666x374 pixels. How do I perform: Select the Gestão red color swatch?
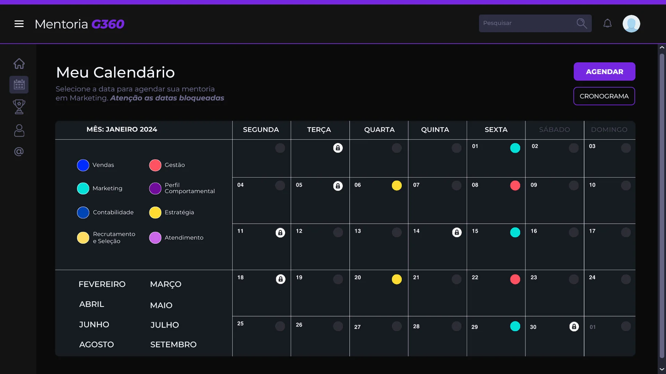point(155,165)
